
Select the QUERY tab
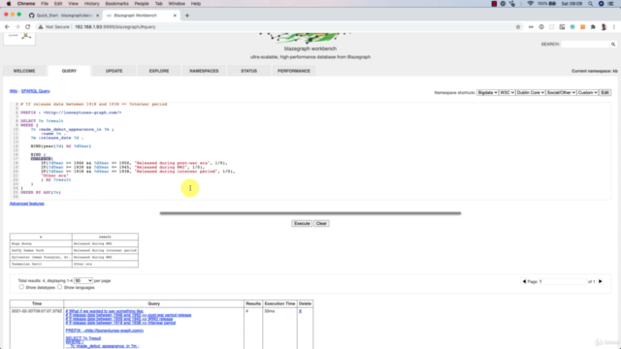69,71
